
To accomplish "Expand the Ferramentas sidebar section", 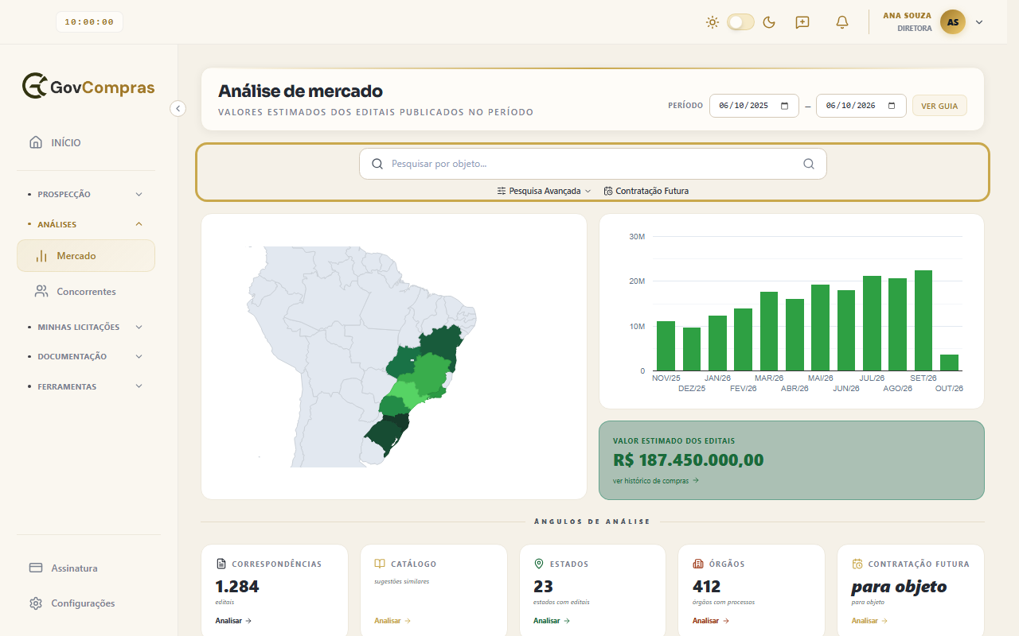I will [x=86, y=387].
